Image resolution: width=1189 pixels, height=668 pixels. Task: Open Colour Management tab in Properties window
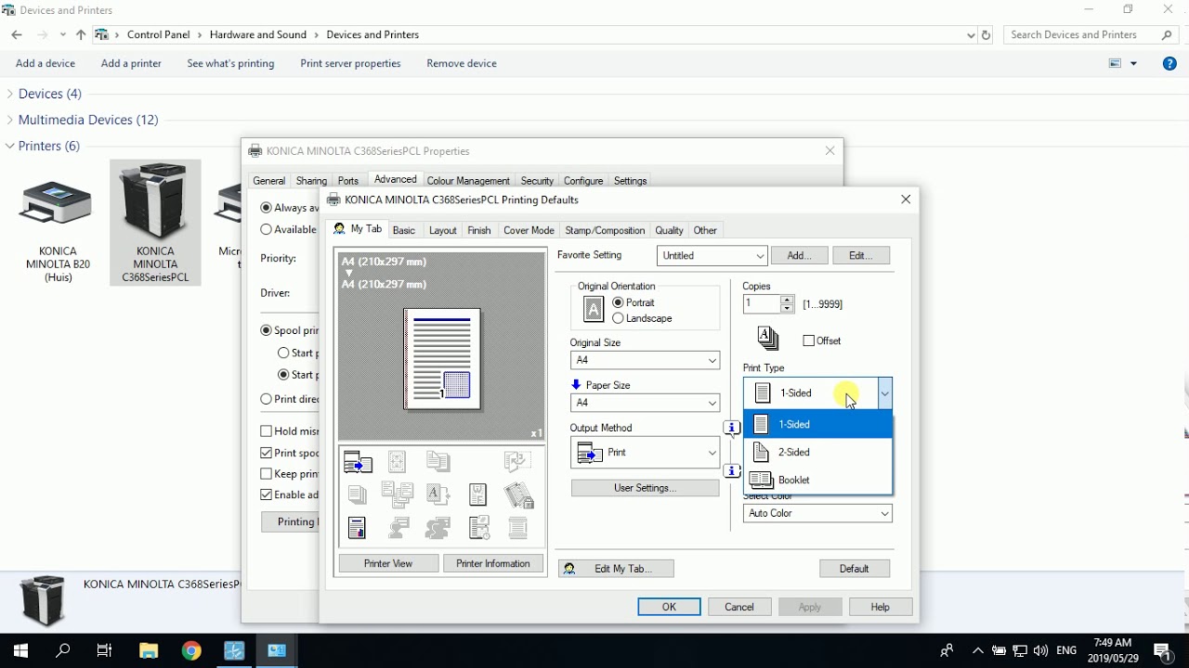pos(468,181)
